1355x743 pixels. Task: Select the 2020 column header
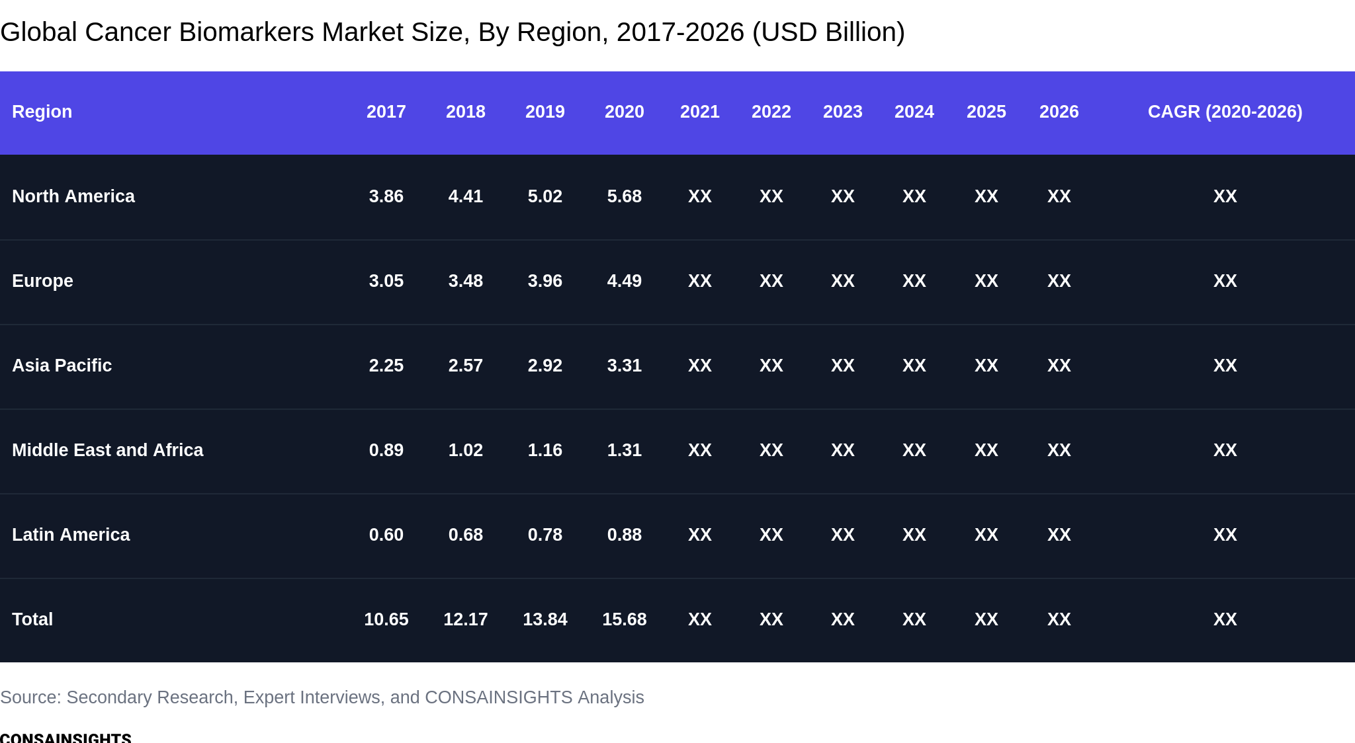pyautogui.click(x=625, y=112)
